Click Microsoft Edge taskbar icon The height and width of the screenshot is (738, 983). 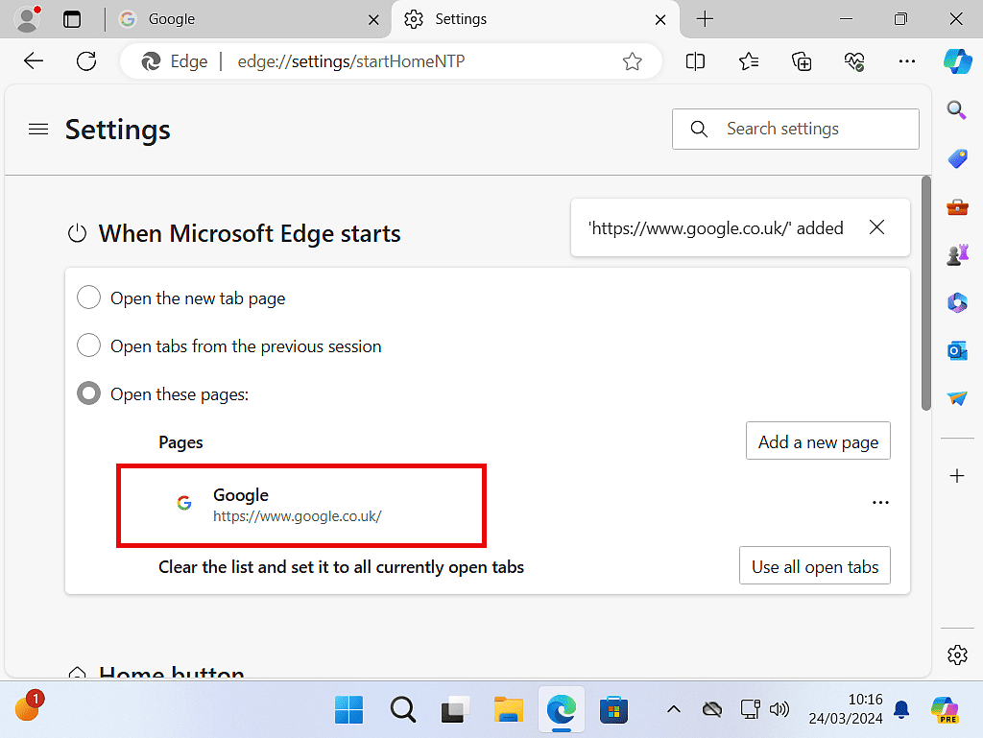pos(561,710)
